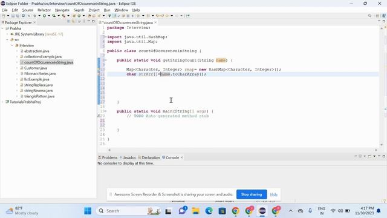Click the Search magnifier in the top-right toolbar
Screen dimensions: 387x218
click(x=369, y=16)
